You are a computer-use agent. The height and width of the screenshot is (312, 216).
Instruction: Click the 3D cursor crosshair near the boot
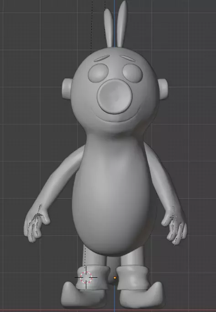tap(86, 277)
